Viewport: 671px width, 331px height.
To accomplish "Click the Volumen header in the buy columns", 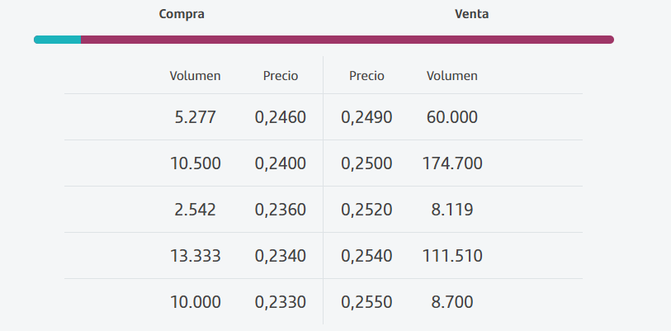I will tap(195, 76).
